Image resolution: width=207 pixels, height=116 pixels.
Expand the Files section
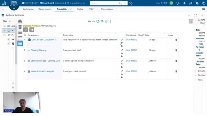click(196, 80)
